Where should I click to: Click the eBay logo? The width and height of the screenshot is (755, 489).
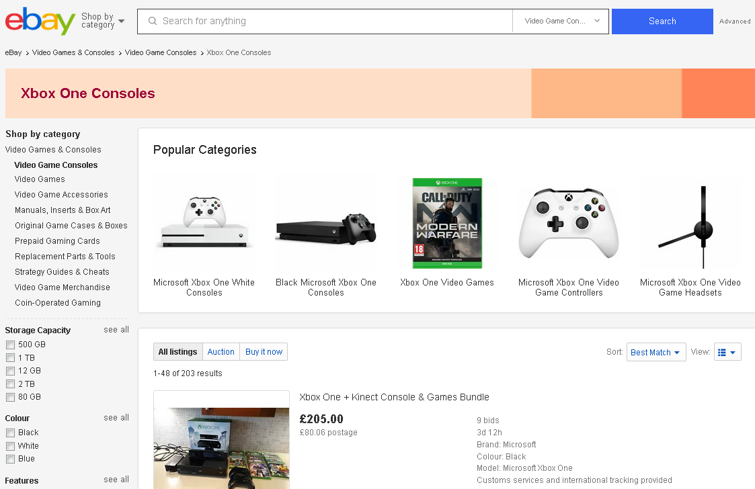click(x=40, y=21)
